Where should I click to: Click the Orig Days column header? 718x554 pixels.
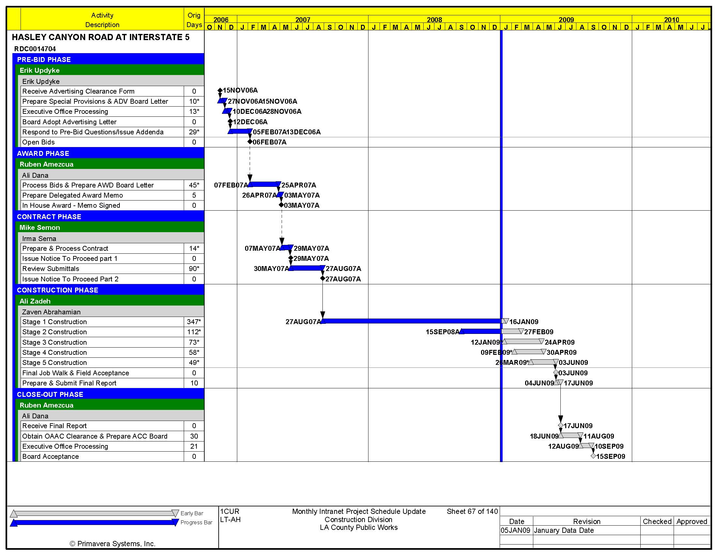194,20
